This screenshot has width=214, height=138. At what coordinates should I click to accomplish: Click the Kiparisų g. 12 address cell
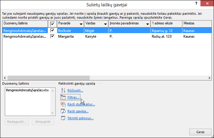click(x=166, y=31)
